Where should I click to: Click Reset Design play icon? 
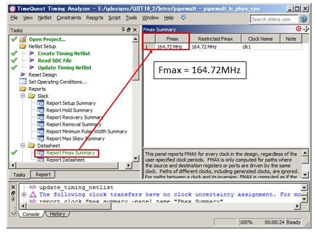[22, 74]
